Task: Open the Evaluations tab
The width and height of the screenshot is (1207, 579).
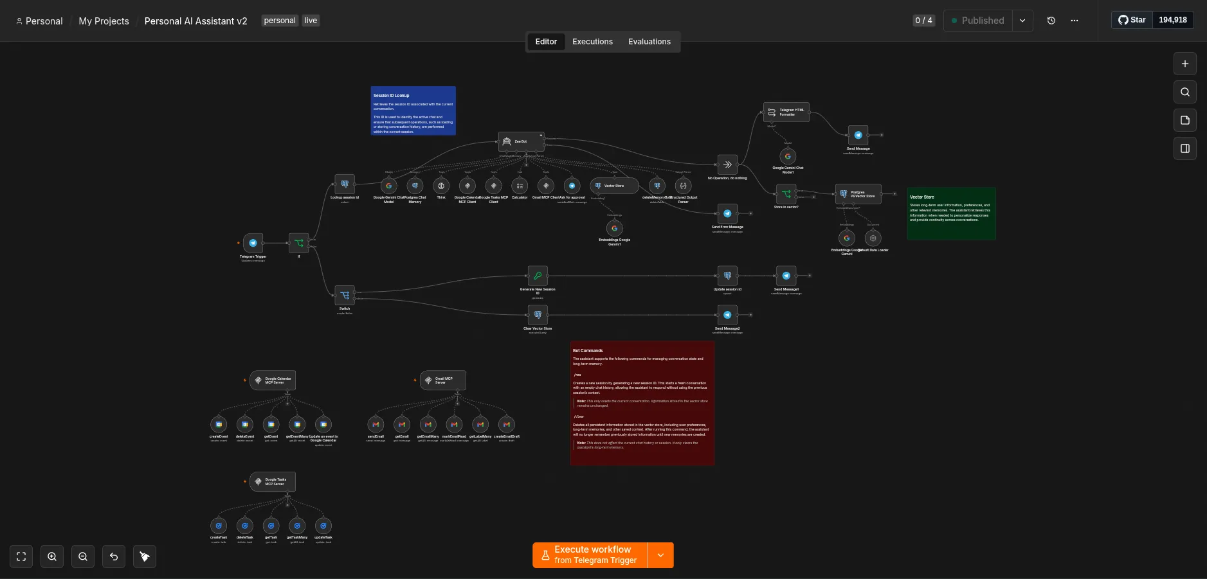Action: click(x=649, y=42)
